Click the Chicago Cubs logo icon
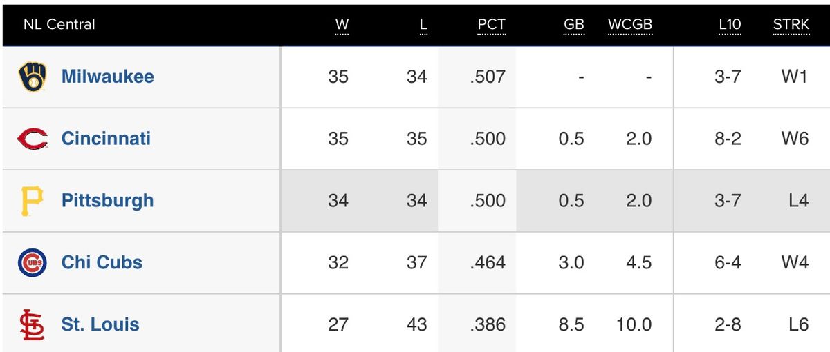830x352 pixels. coord(33,263)
